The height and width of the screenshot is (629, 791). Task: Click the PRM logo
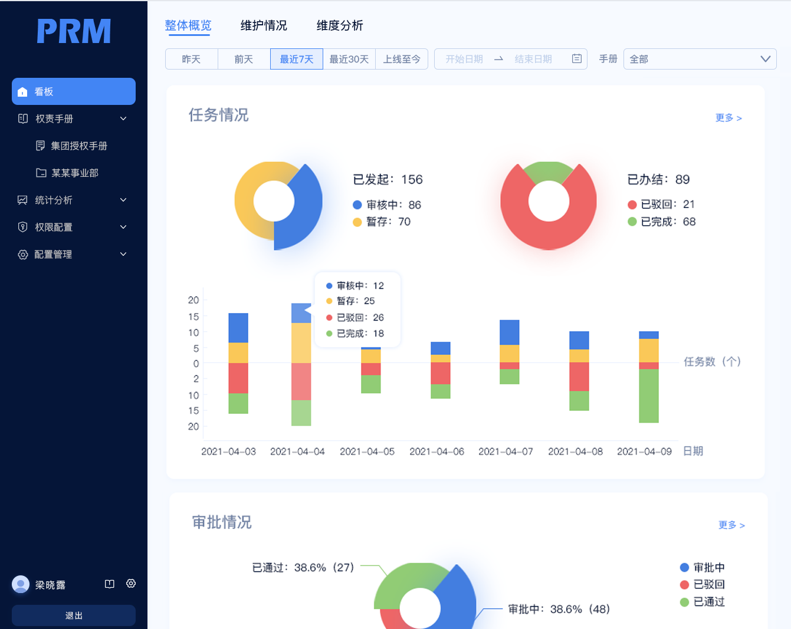[74, 31]
